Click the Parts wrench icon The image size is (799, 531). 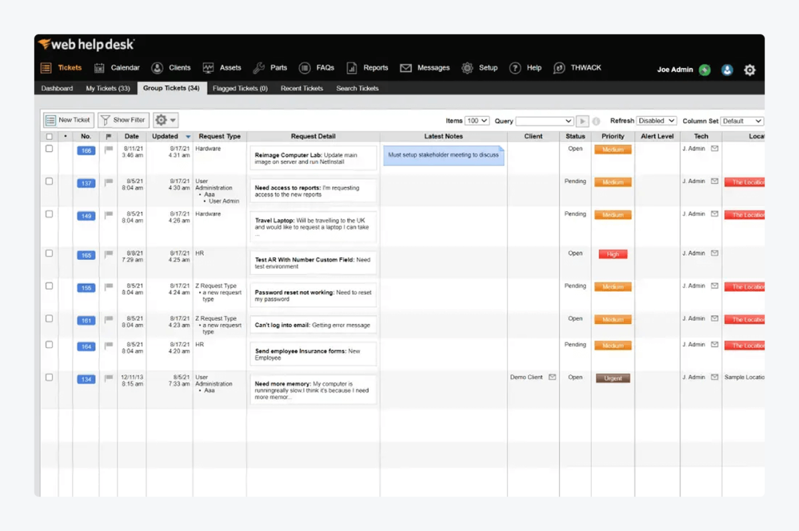[257, 67]
